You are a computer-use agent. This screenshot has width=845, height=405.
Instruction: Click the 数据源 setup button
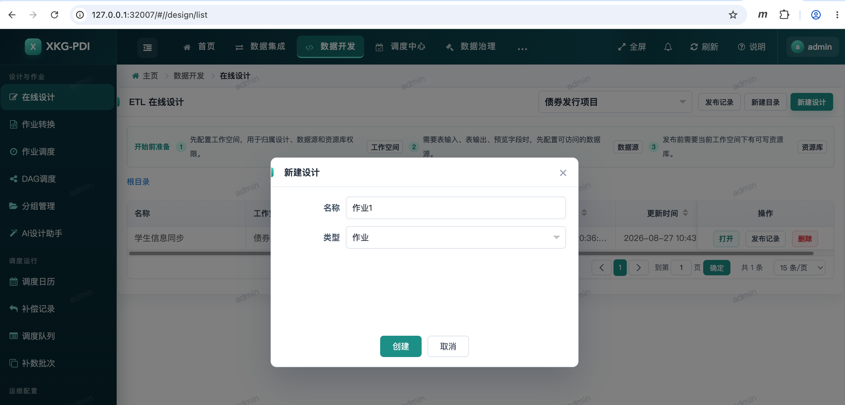click(x=628, y=147)
